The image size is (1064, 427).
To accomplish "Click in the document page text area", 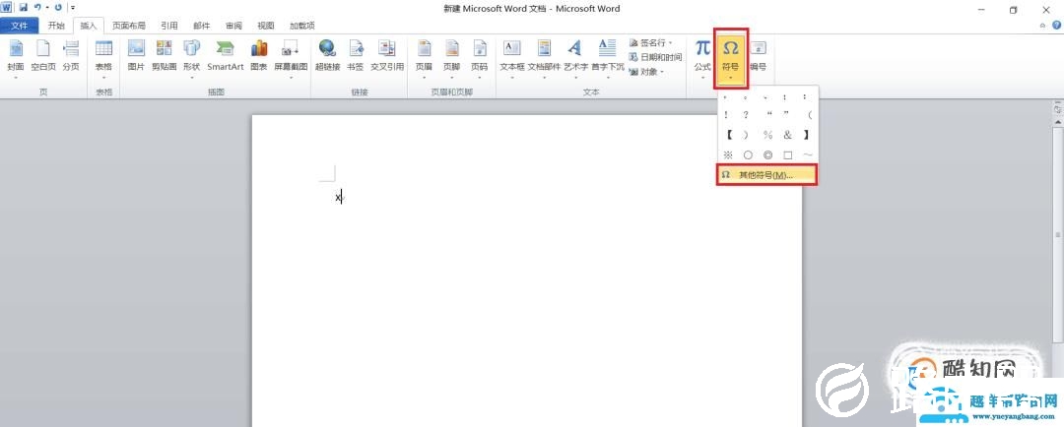I will (526, 272).
